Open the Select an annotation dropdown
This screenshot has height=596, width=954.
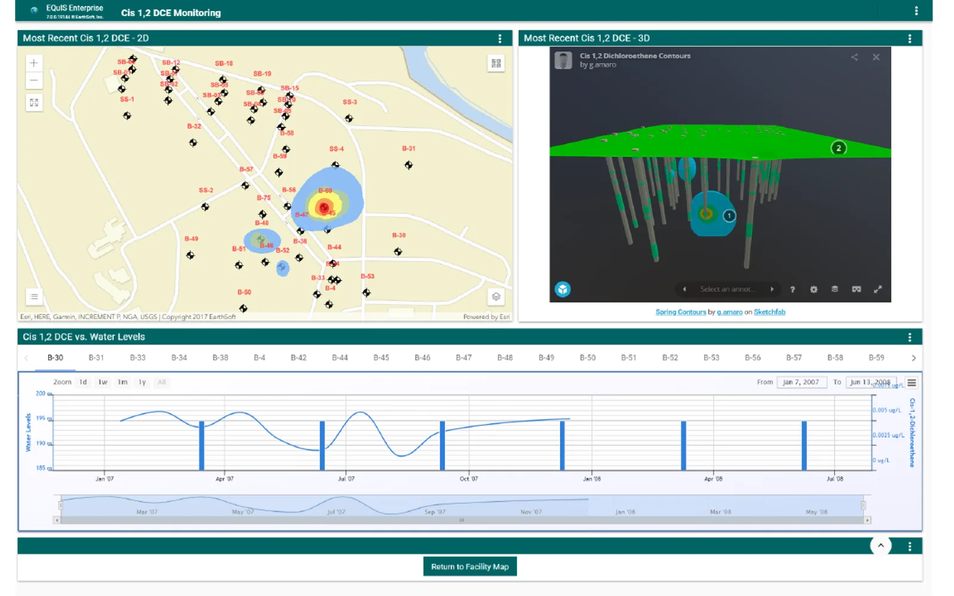[727, 289]
